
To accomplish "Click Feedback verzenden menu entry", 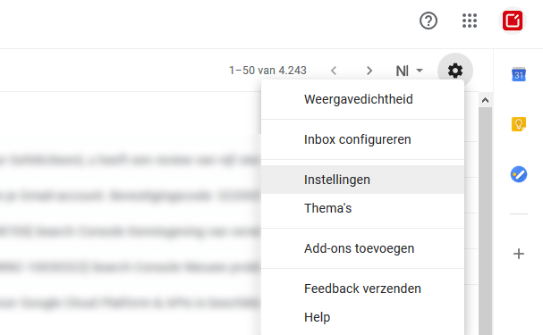I will (362, 289).
